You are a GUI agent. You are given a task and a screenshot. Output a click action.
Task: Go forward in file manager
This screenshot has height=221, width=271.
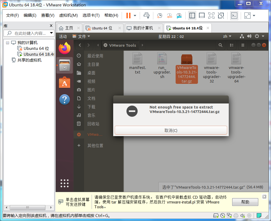[x=88, y=45]
